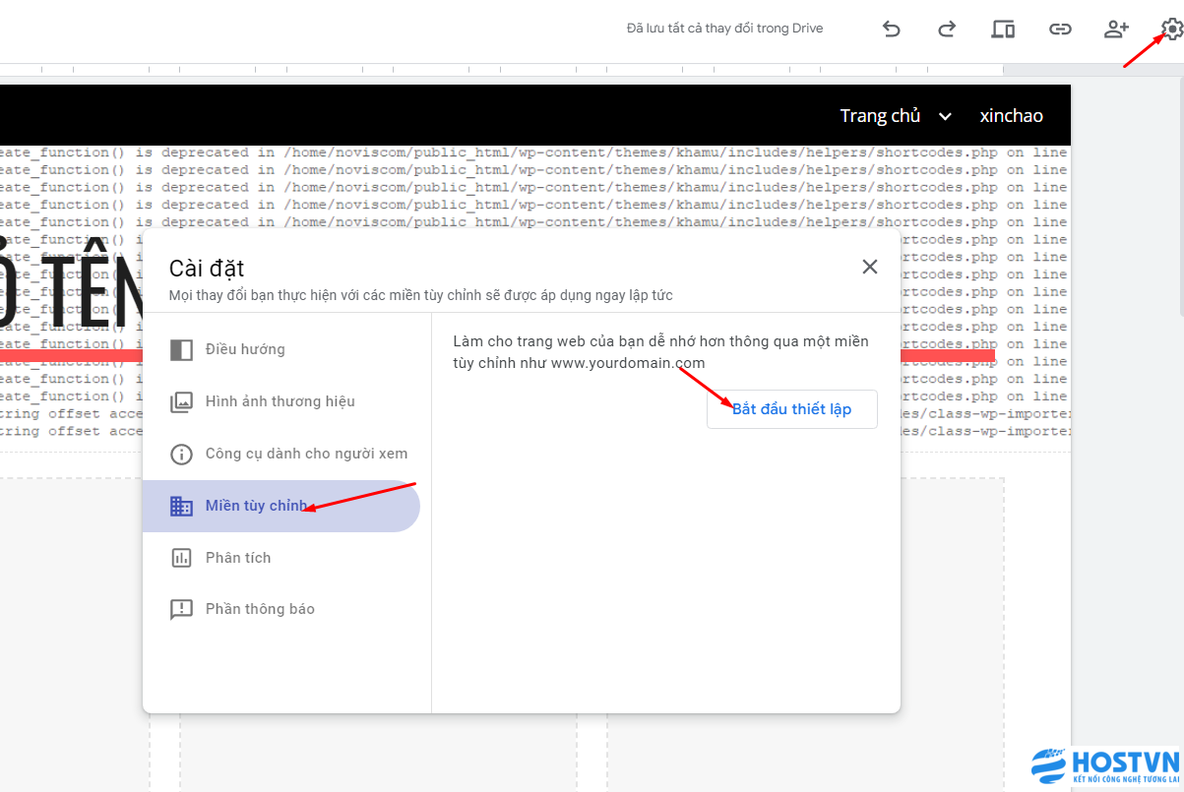Open Phần thông báo tab

(x=281, y=609)
